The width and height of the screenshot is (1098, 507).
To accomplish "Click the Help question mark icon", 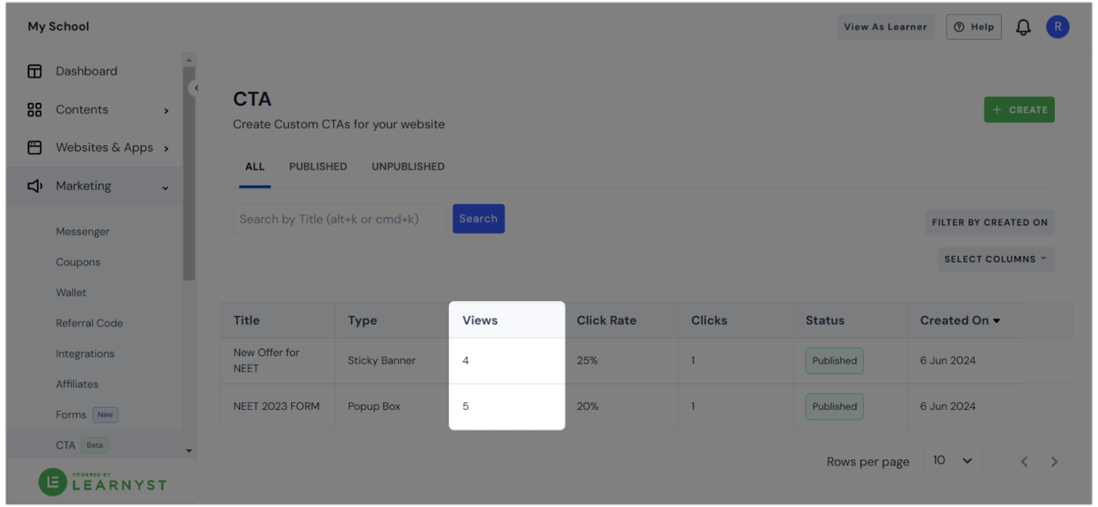I will coord(960,27).
